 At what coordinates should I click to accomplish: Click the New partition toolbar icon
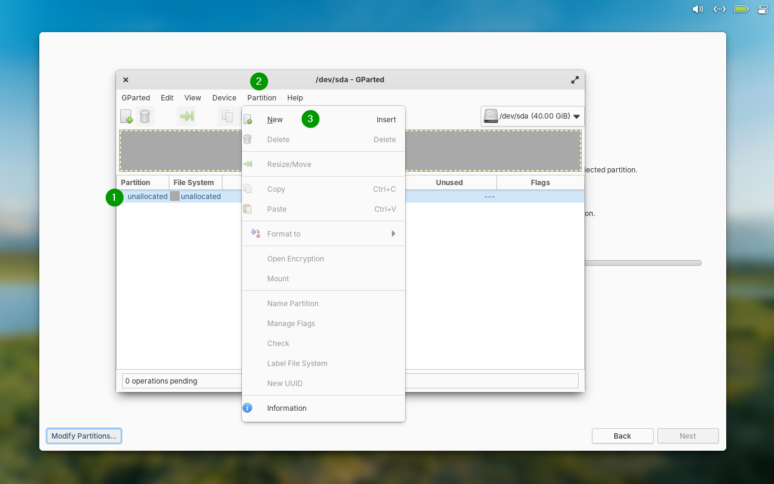(x=126, y=116)
